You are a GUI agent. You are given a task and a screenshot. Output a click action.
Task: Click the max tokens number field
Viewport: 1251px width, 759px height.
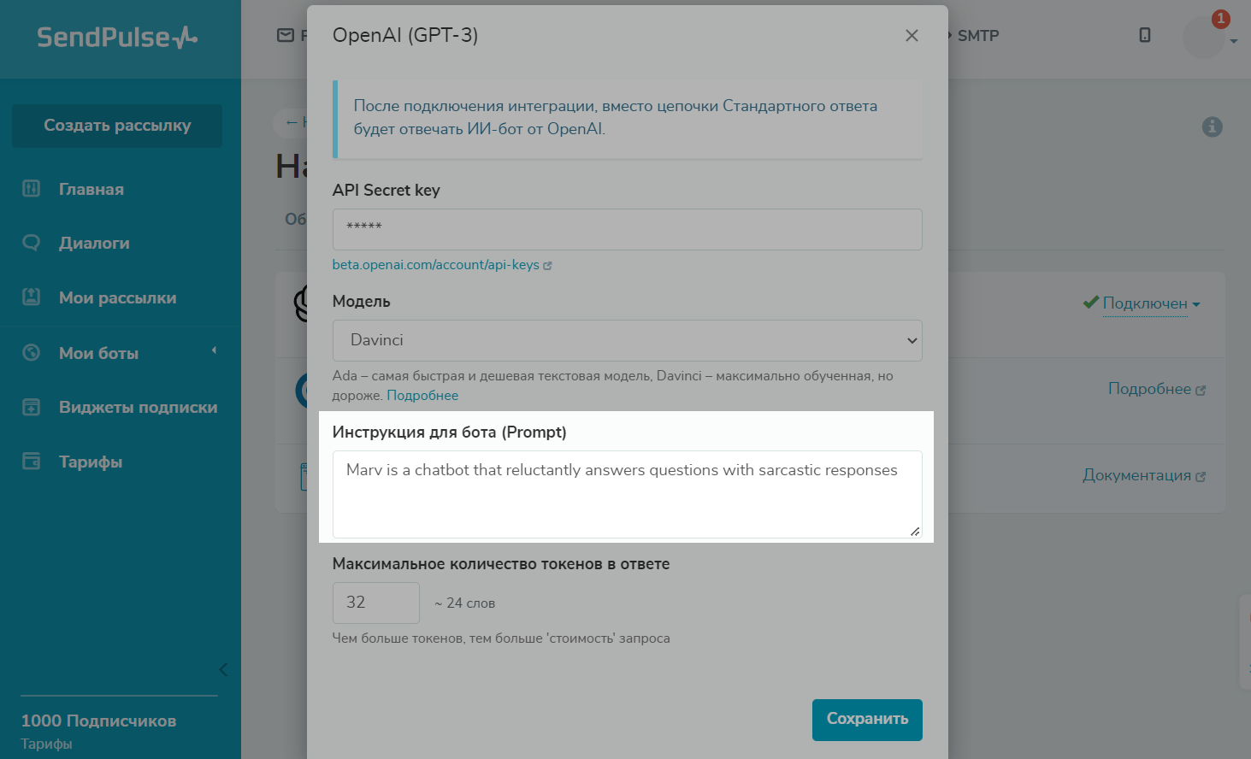tap(375, 603)
